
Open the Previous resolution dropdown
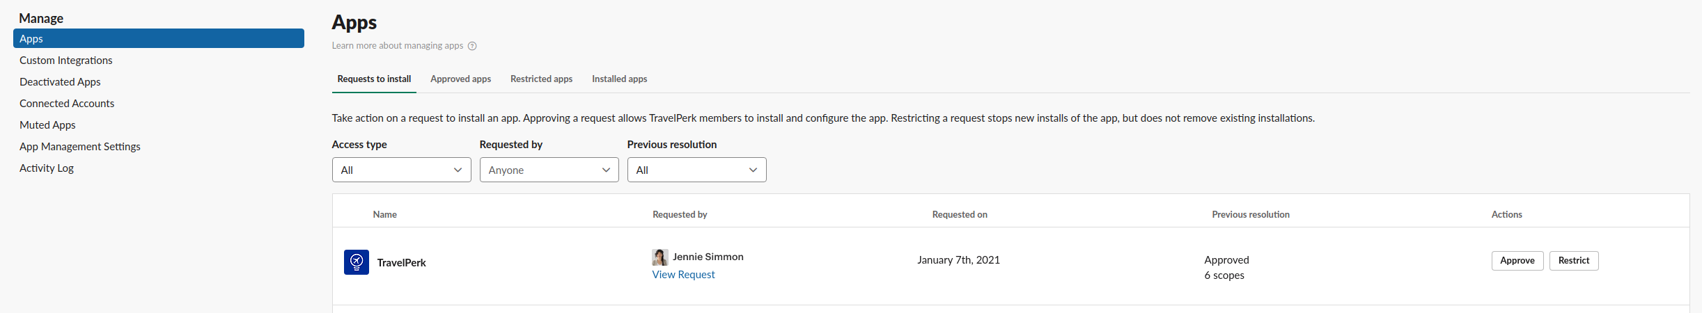(x=696, y=170)
